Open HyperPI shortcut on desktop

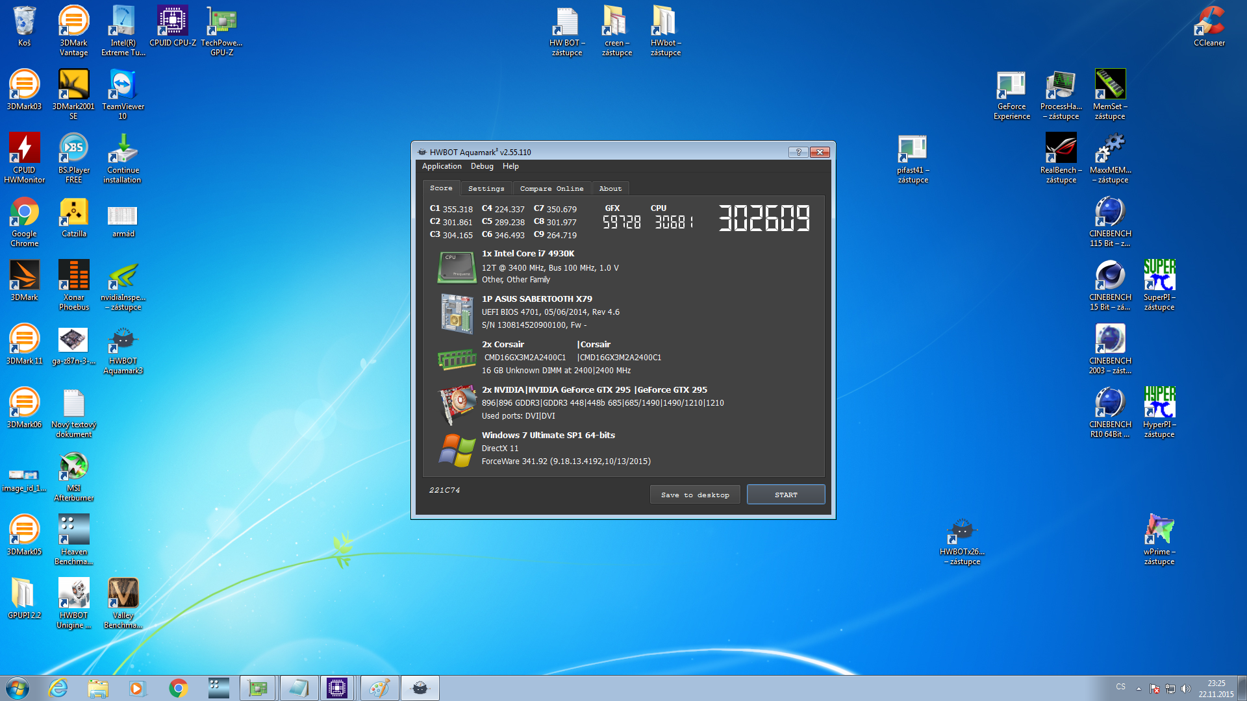(1159, 413)
